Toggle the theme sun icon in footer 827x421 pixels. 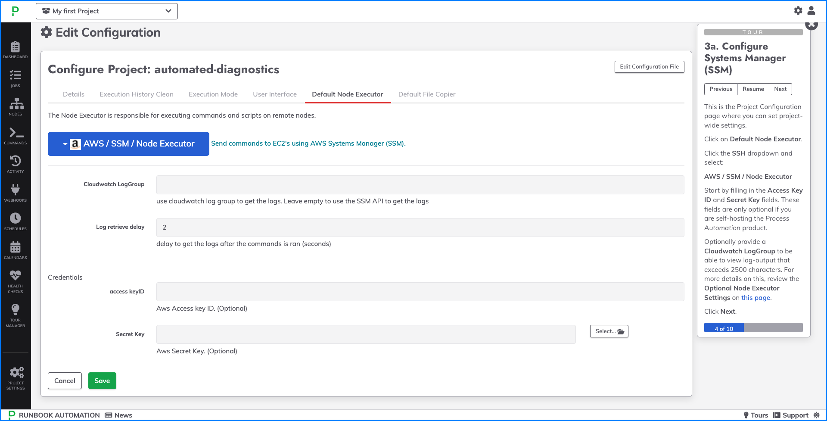(817, 415)
